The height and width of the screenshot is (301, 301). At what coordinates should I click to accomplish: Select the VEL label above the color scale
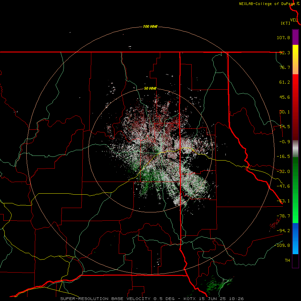(x=294, y=20)
